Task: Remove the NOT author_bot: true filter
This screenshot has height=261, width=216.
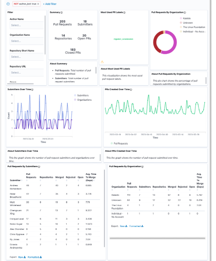Action: (38, 4)
